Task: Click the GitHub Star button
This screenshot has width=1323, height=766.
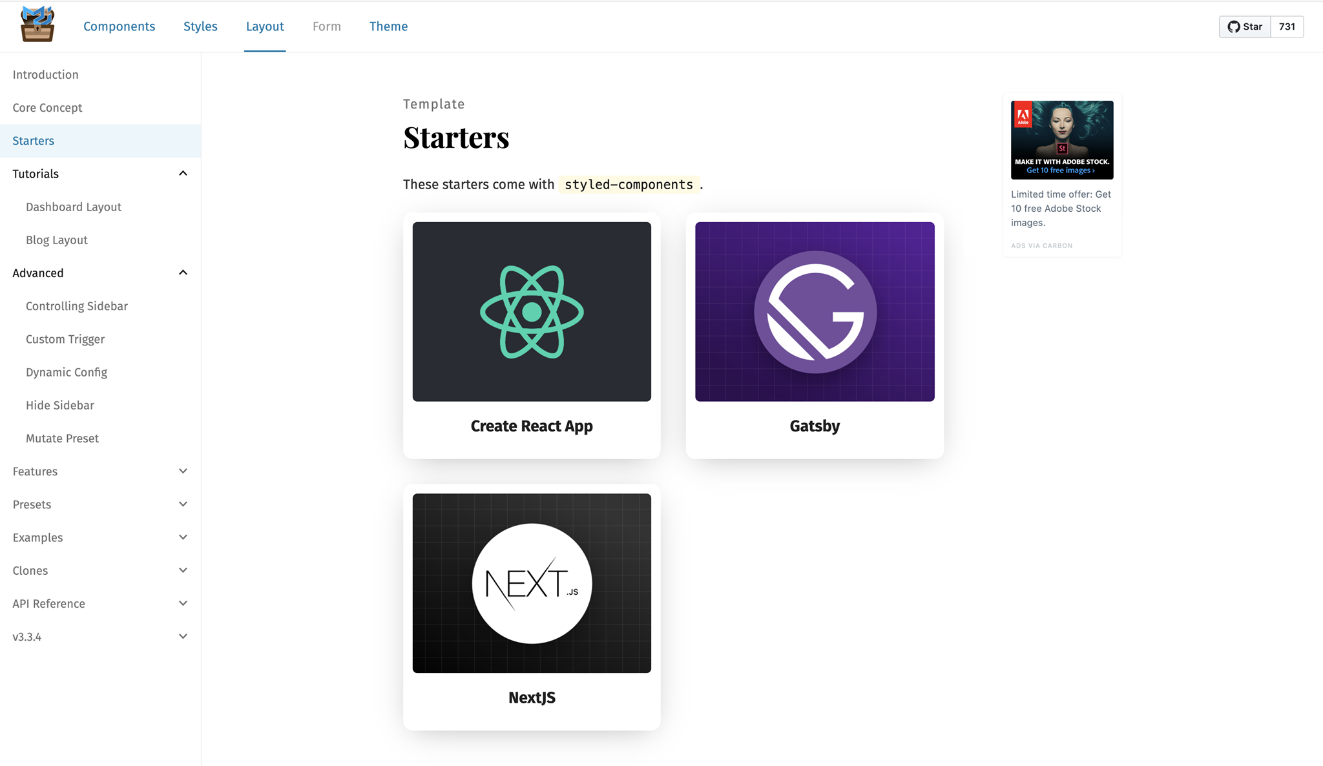Action: [x=1245, y=26]
